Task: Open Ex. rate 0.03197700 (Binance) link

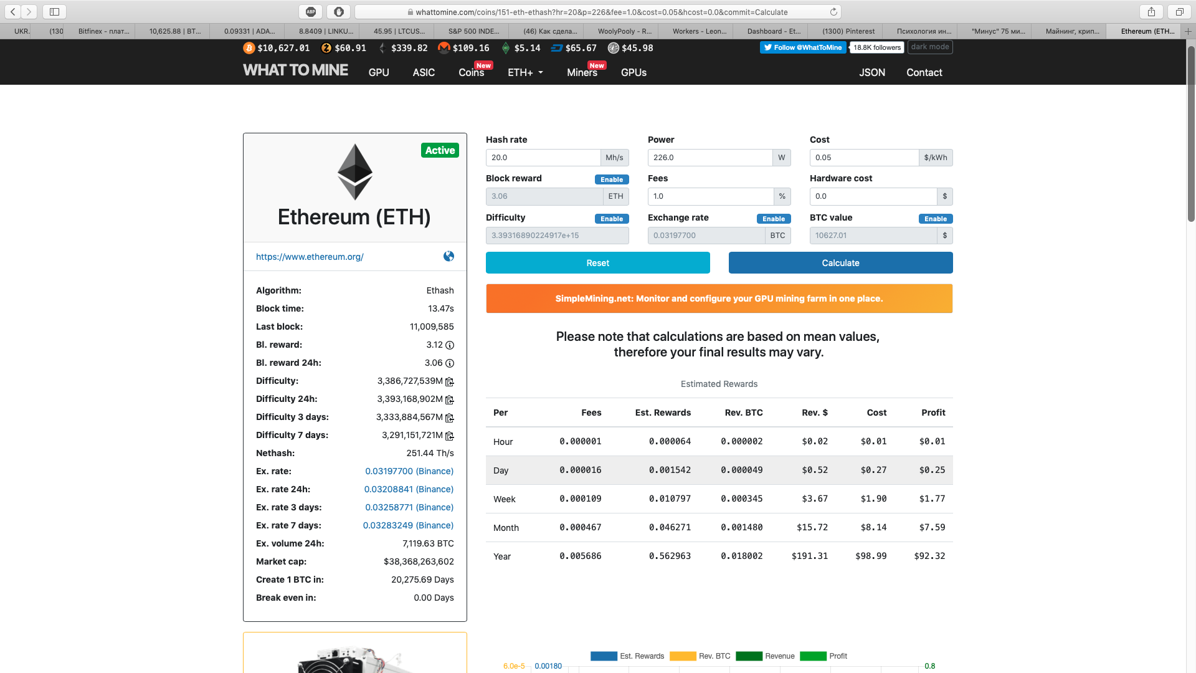Action: pos(409,471)
